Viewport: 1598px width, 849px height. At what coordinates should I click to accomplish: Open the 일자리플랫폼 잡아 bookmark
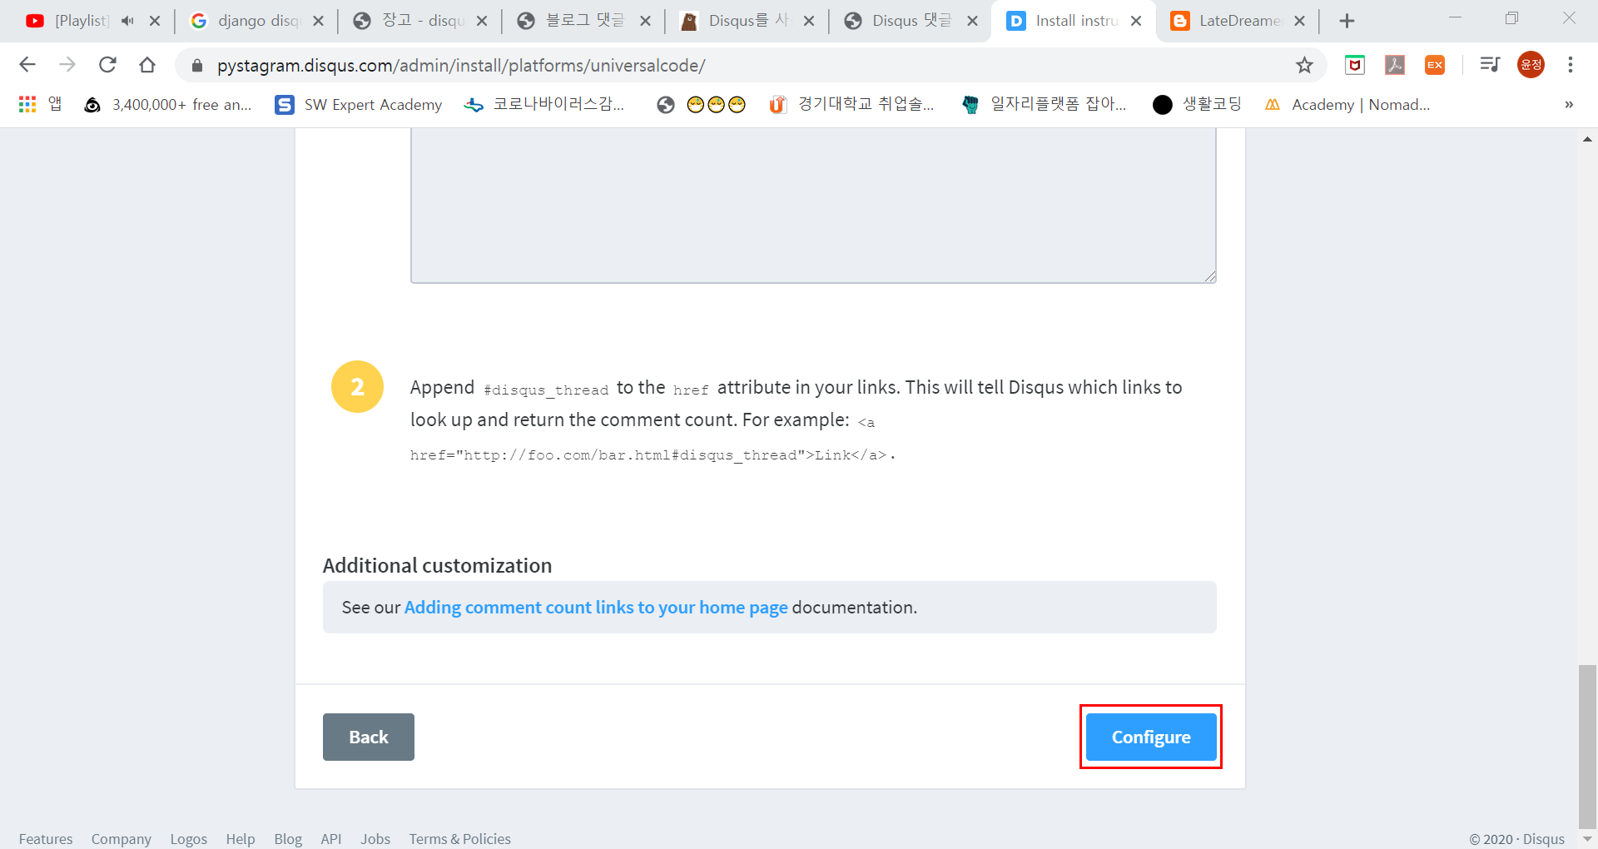[1044, 104]
